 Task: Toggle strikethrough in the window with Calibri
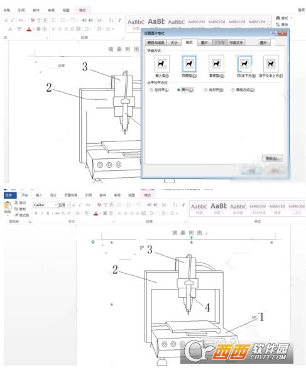click(57, 214)
